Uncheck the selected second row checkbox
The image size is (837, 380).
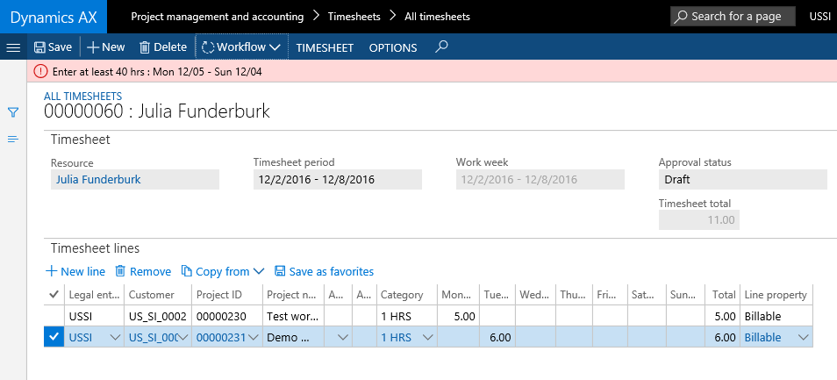(x=53, y=337)
